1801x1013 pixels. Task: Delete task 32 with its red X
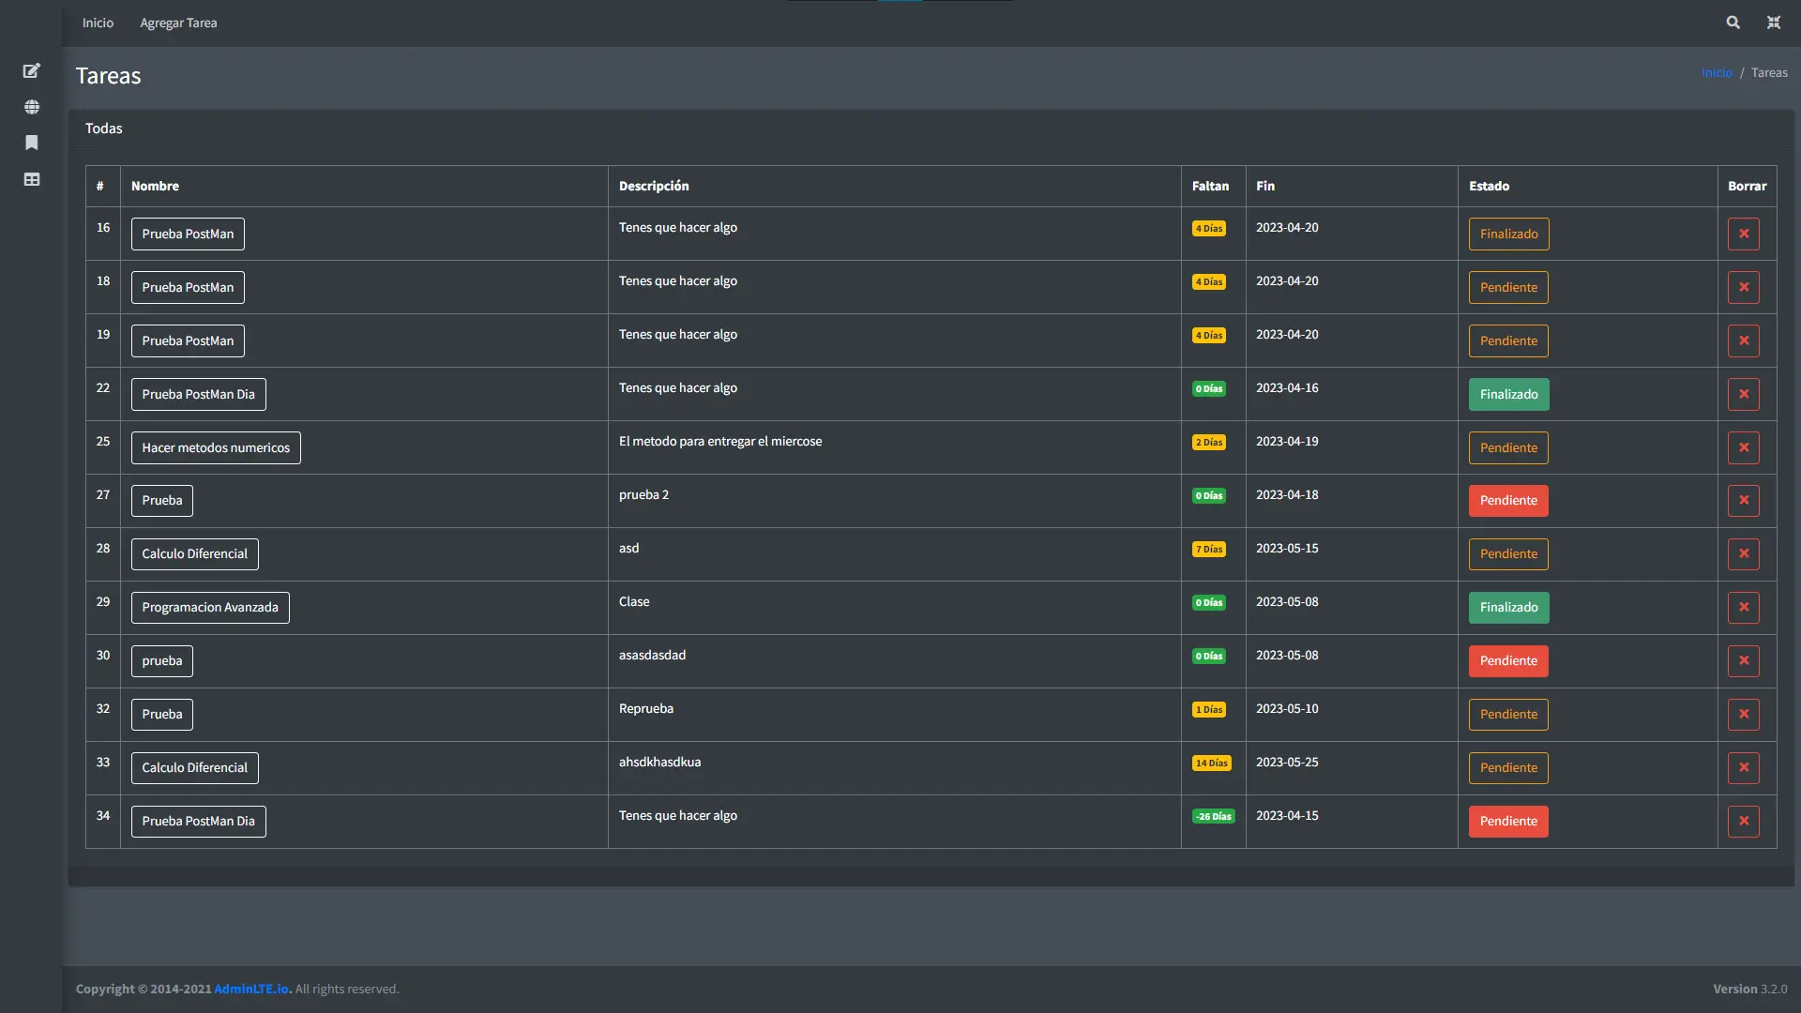1744,714
